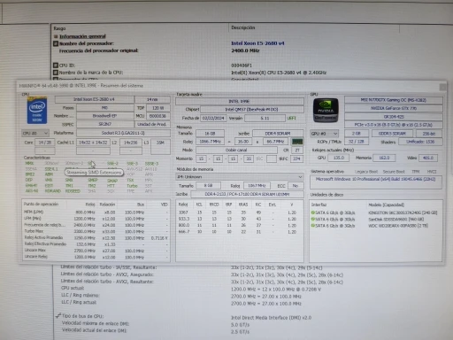Click the icon beside 'Nombre de la marca de la CPU'

56,73
